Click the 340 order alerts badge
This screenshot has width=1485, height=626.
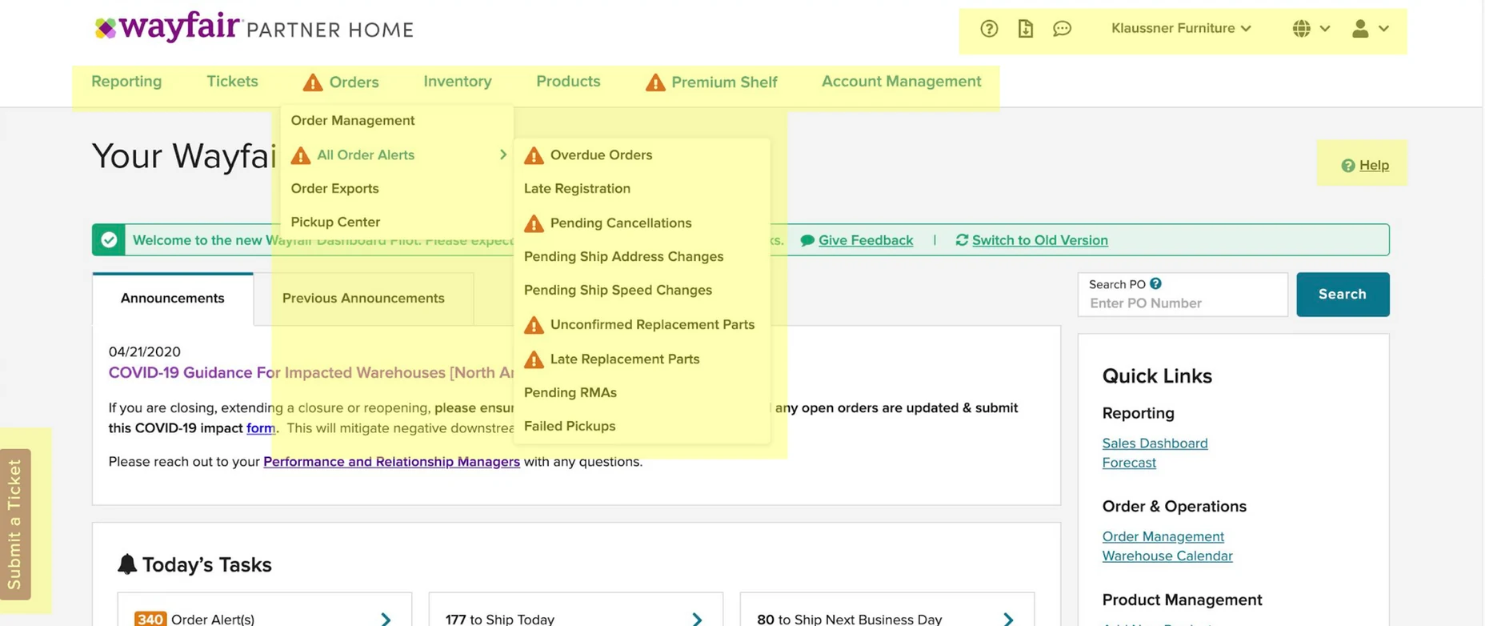click(150, 620)
